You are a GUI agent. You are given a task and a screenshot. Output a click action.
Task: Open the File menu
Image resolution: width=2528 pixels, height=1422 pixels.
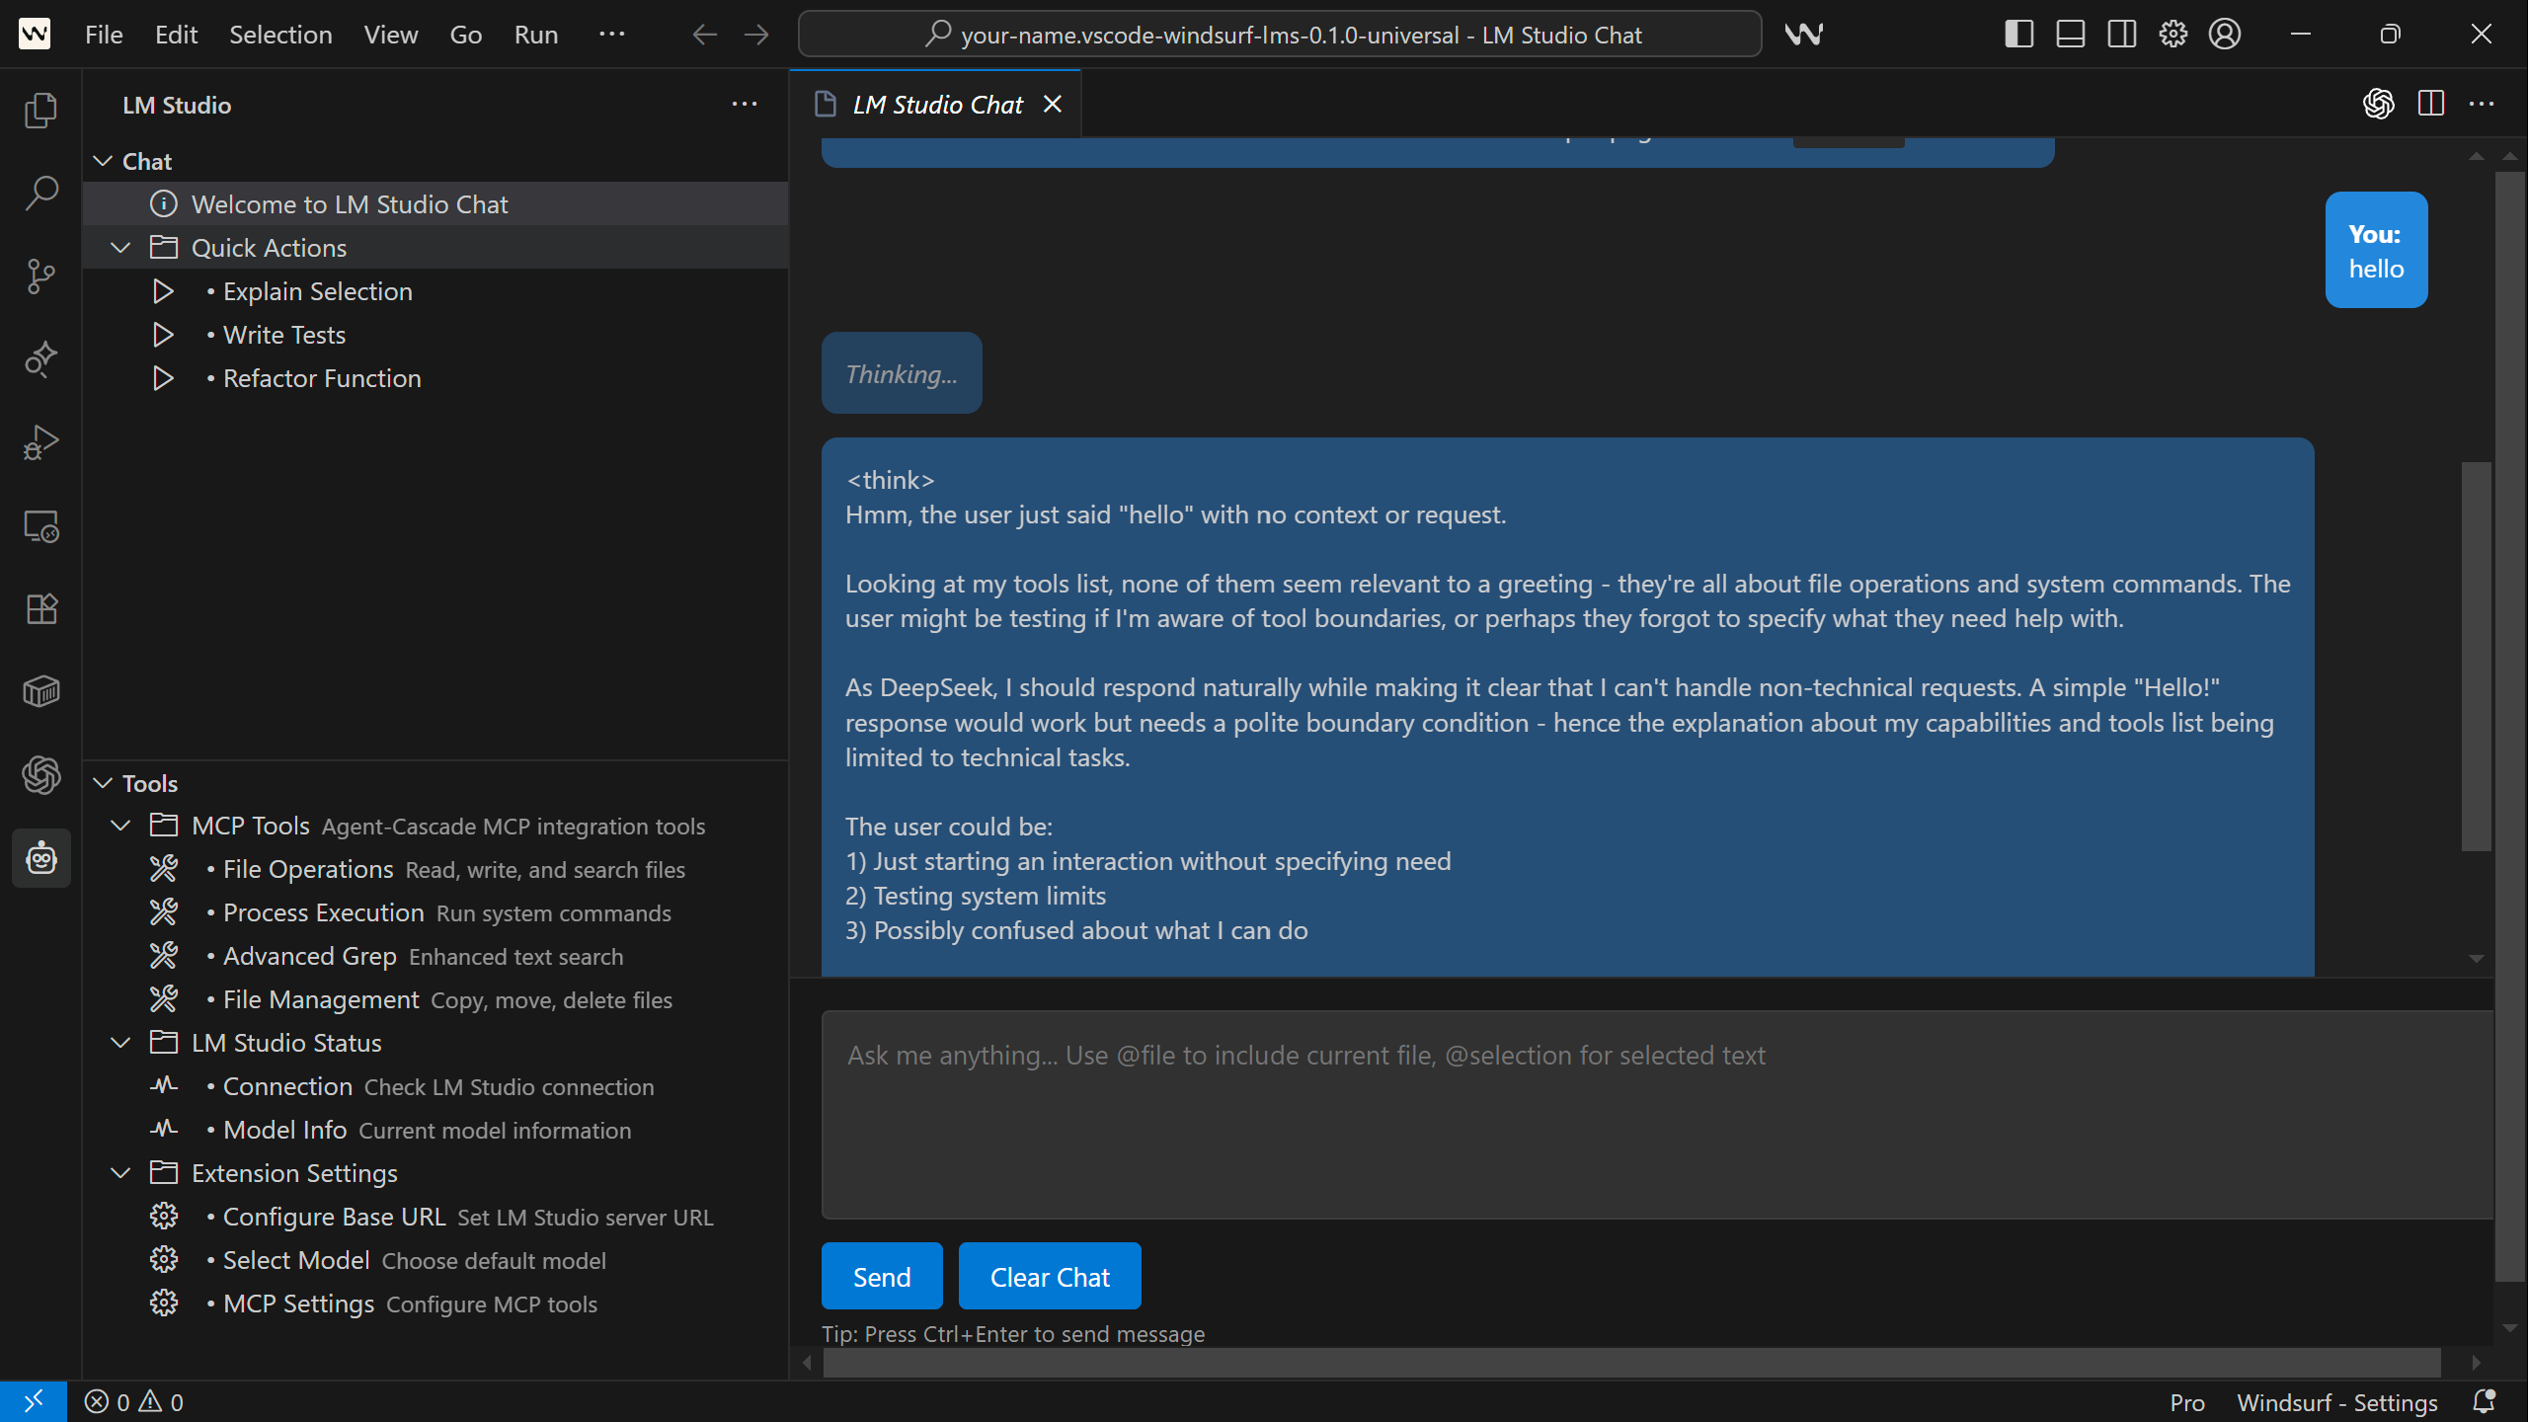(x=104, y=35)
